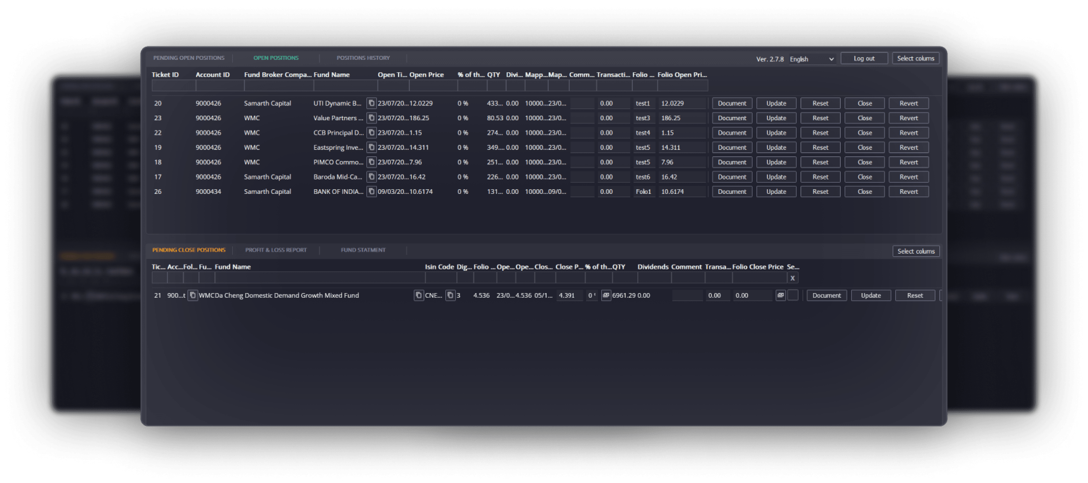Open Profit & Loss Report tab
This screenshot has height=483, width=1088.
(276, 250)
